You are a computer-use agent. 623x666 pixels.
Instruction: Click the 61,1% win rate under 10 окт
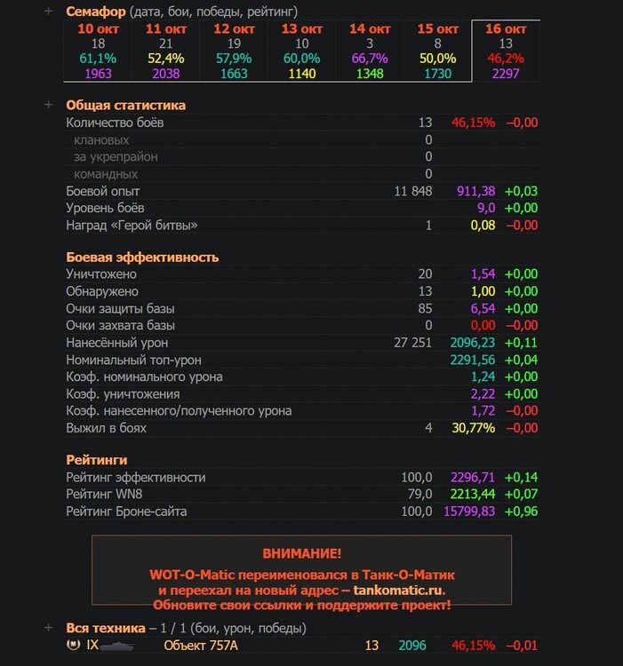(x=98, y=59)
